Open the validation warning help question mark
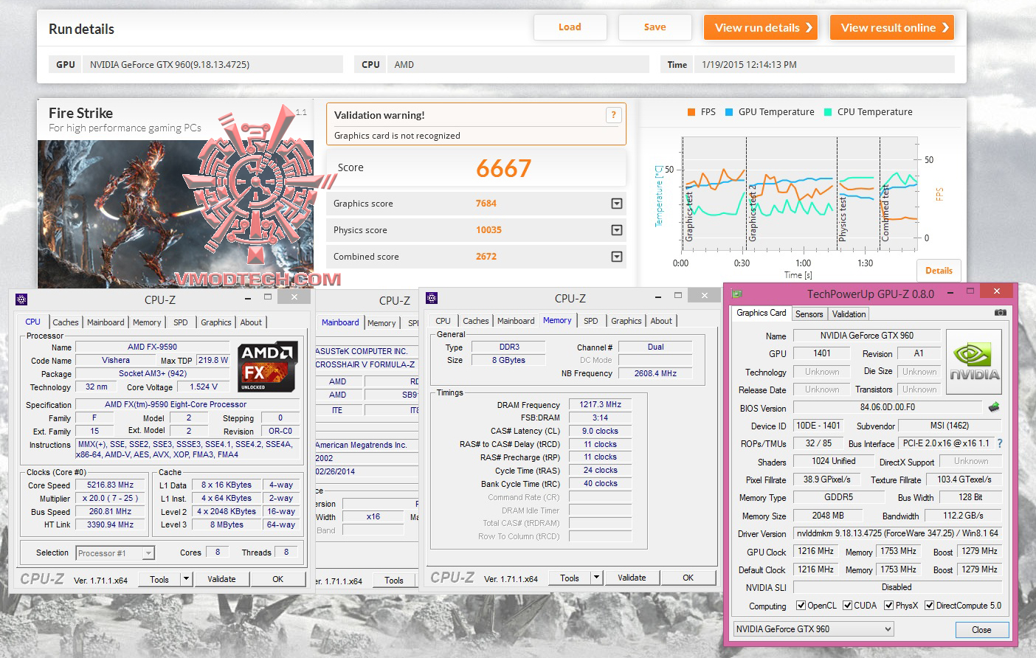The image size is (1036, 658). point(613,115)
